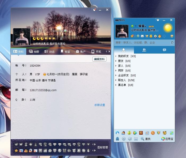Select the 相册 tab in profile window
The width and height of the screenshot is (186, 158).
34,52
